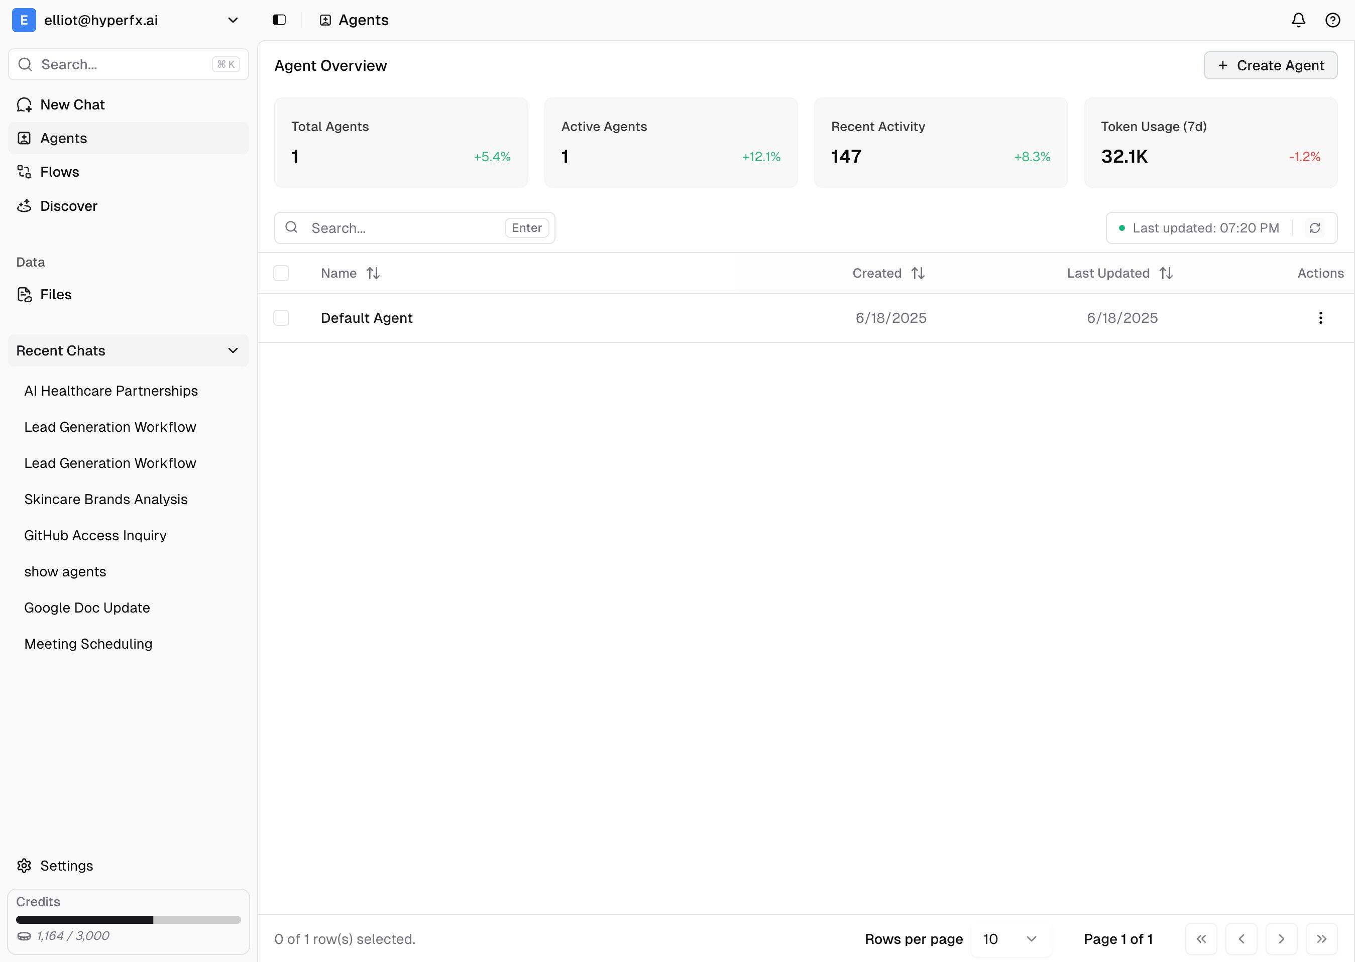Open the Skincare Brands Analysis chat
The width and height of the screenshot is (1355, 962).
pos(105,500)
